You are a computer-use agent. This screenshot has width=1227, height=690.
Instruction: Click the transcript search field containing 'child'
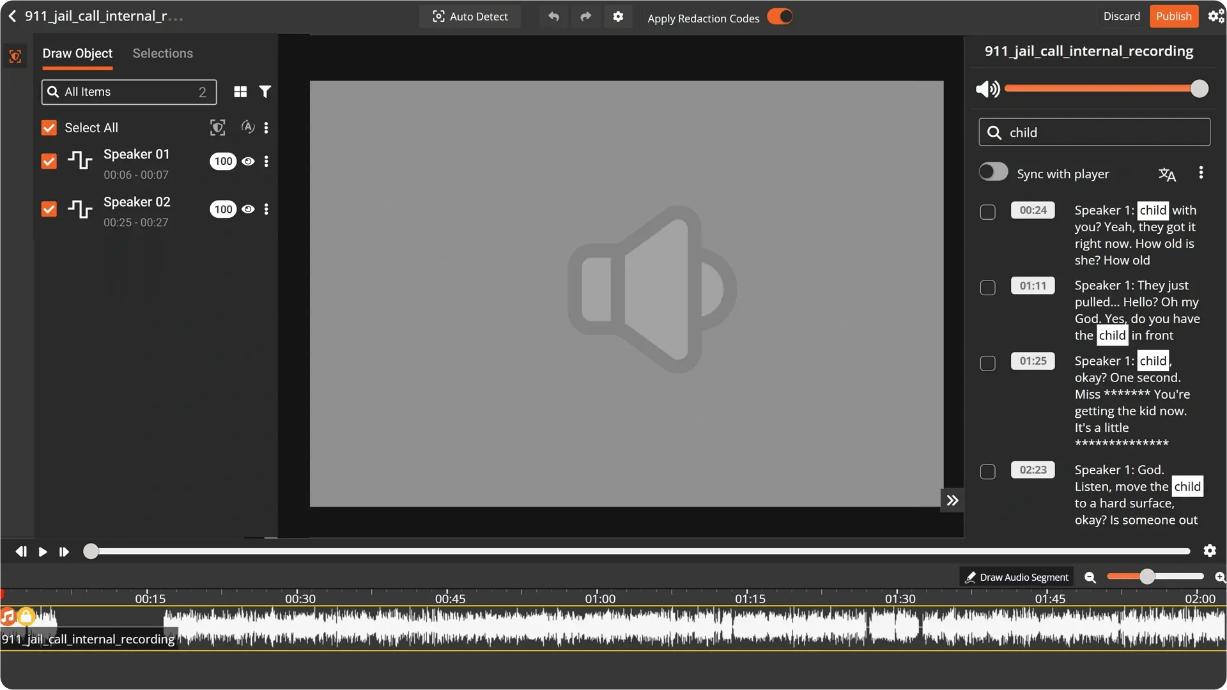1094,132
